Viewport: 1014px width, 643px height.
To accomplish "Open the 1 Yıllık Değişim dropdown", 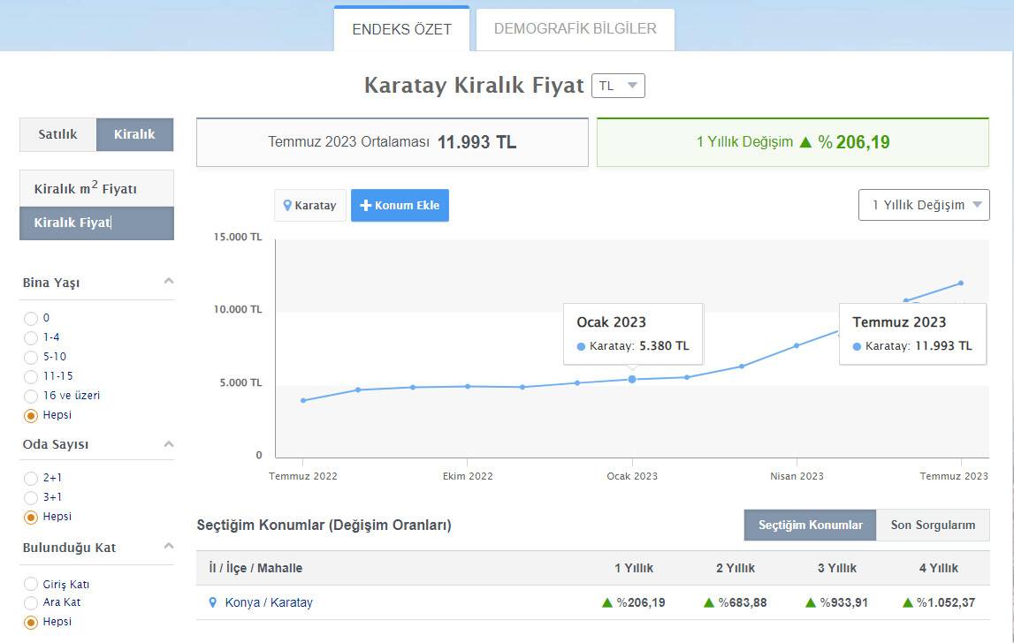I will point(924,205).
